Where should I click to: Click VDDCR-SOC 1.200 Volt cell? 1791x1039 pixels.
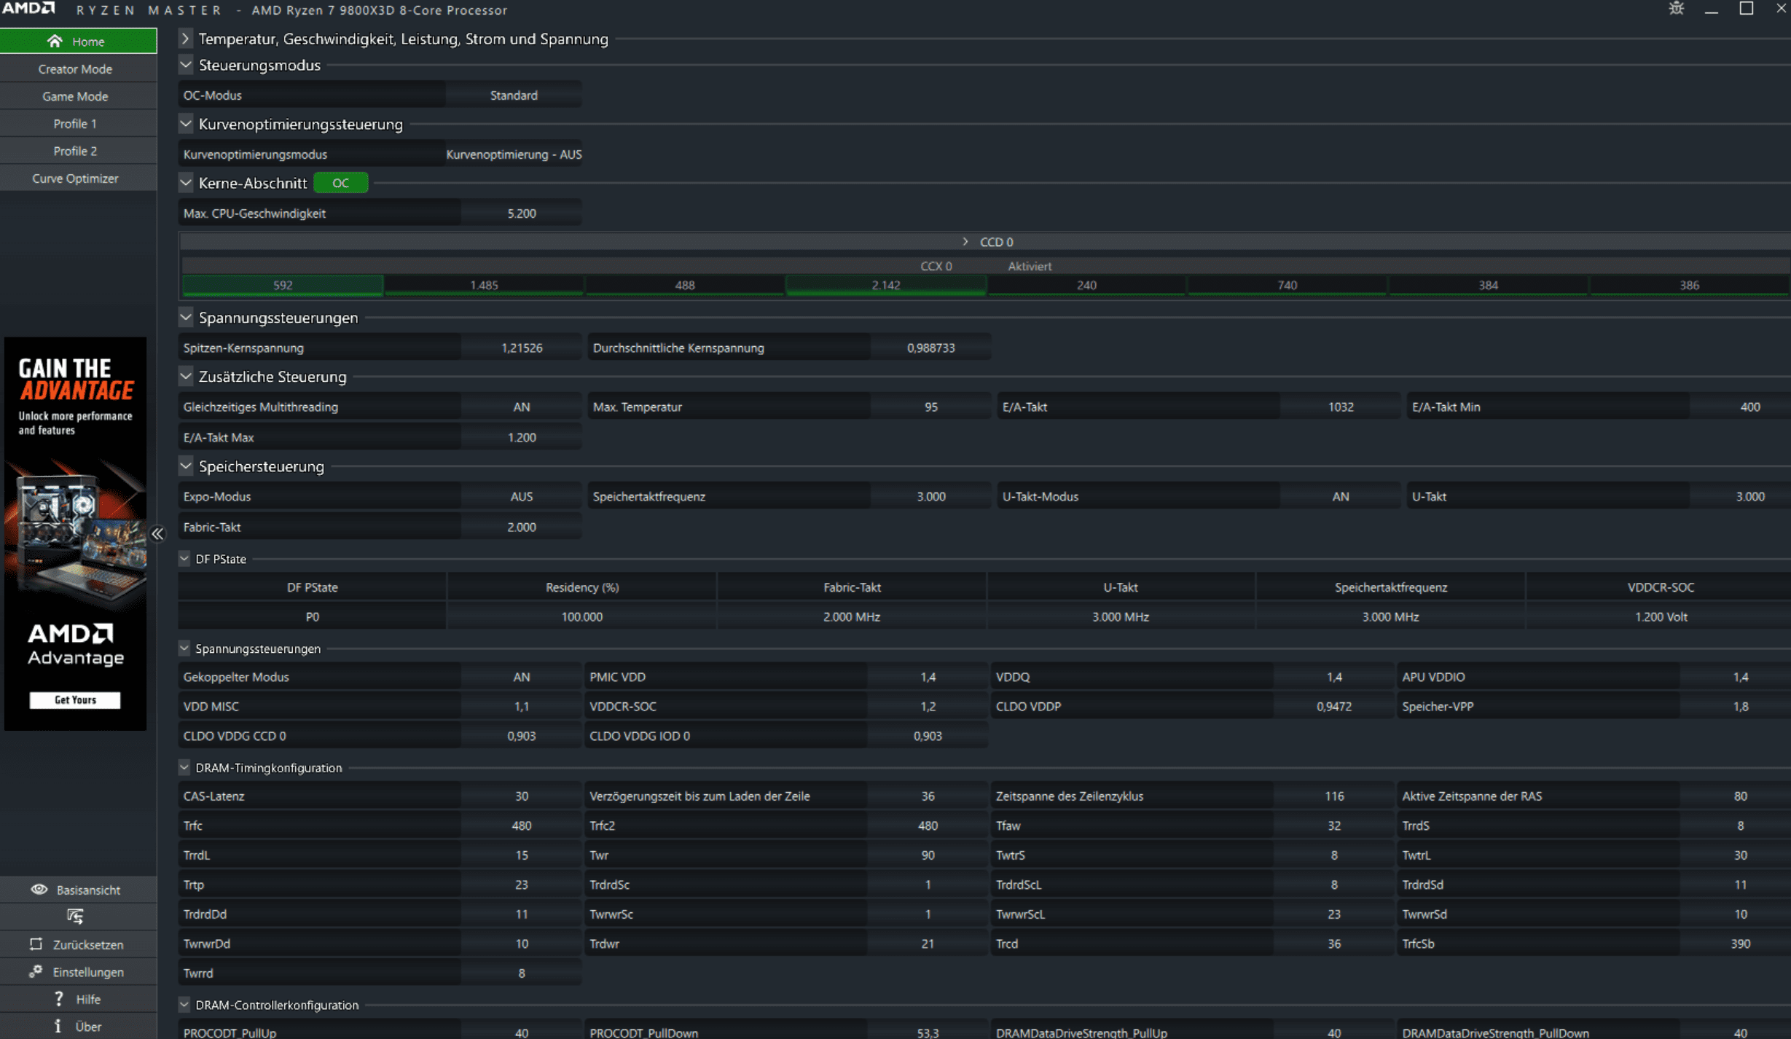click(1661, 616)
